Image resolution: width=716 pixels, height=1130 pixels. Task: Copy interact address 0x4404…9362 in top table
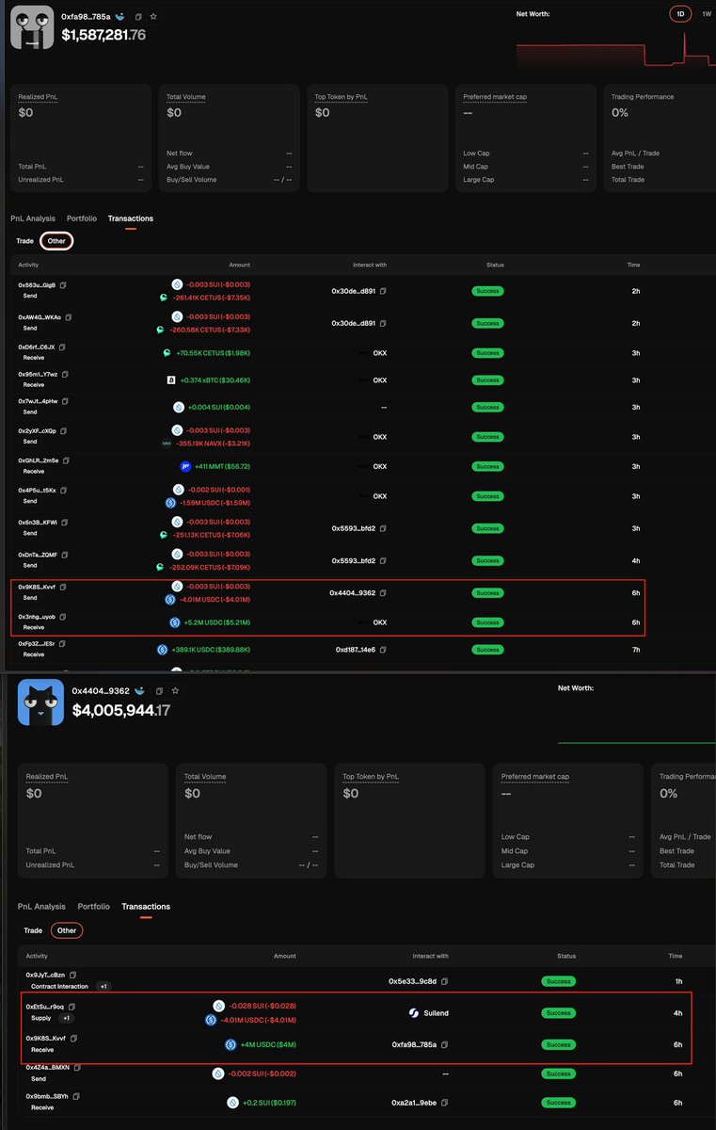click(x=383, y=593)
